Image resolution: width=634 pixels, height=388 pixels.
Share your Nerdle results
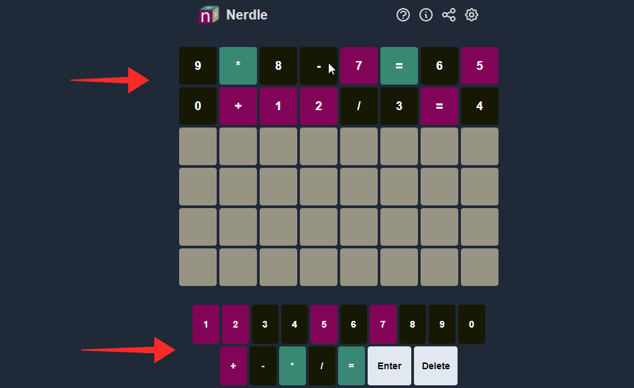coord(448,14)
